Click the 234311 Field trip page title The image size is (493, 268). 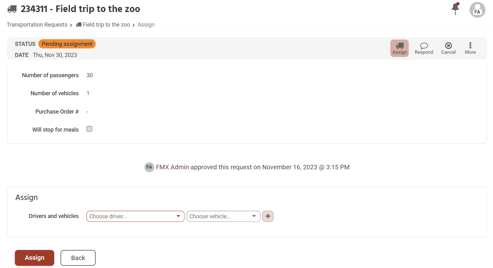pos(80,9)
